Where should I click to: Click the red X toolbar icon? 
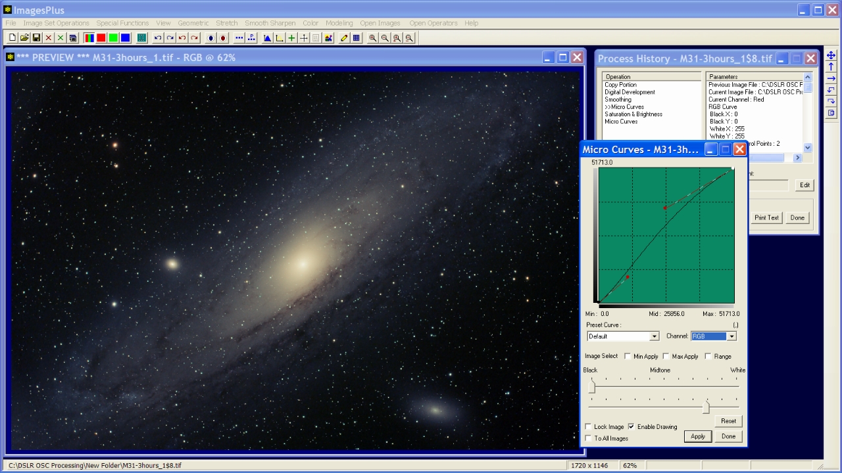(49, 38)
